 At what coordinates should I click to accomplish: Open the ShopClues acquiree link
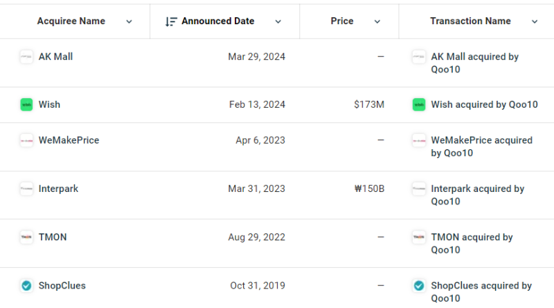[x=62, y=285]
